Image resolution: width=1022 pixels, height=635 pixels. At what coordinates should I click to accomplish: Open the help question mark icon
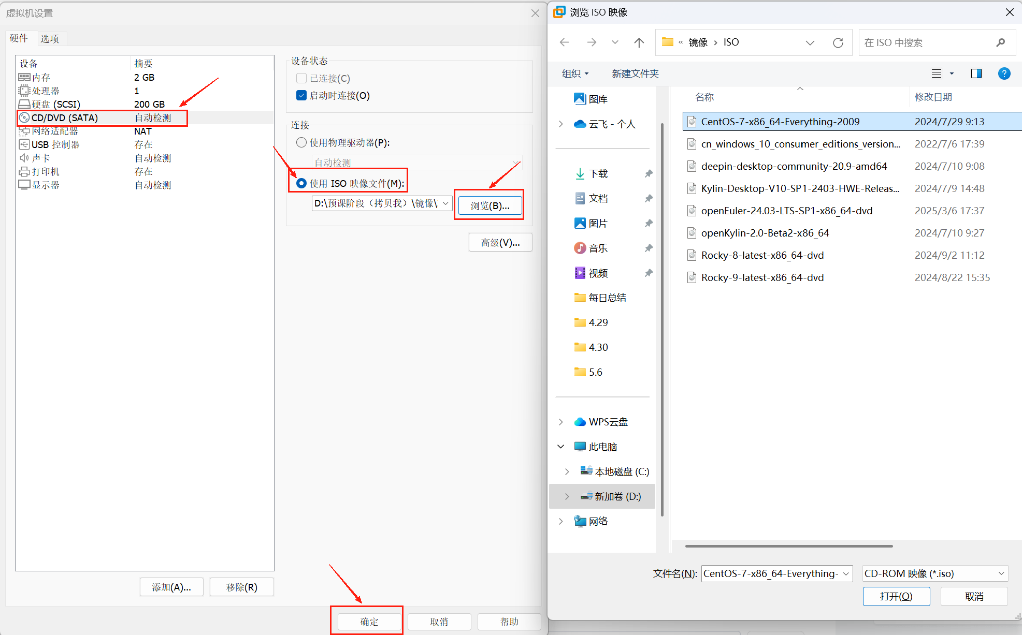(1004, 73)
